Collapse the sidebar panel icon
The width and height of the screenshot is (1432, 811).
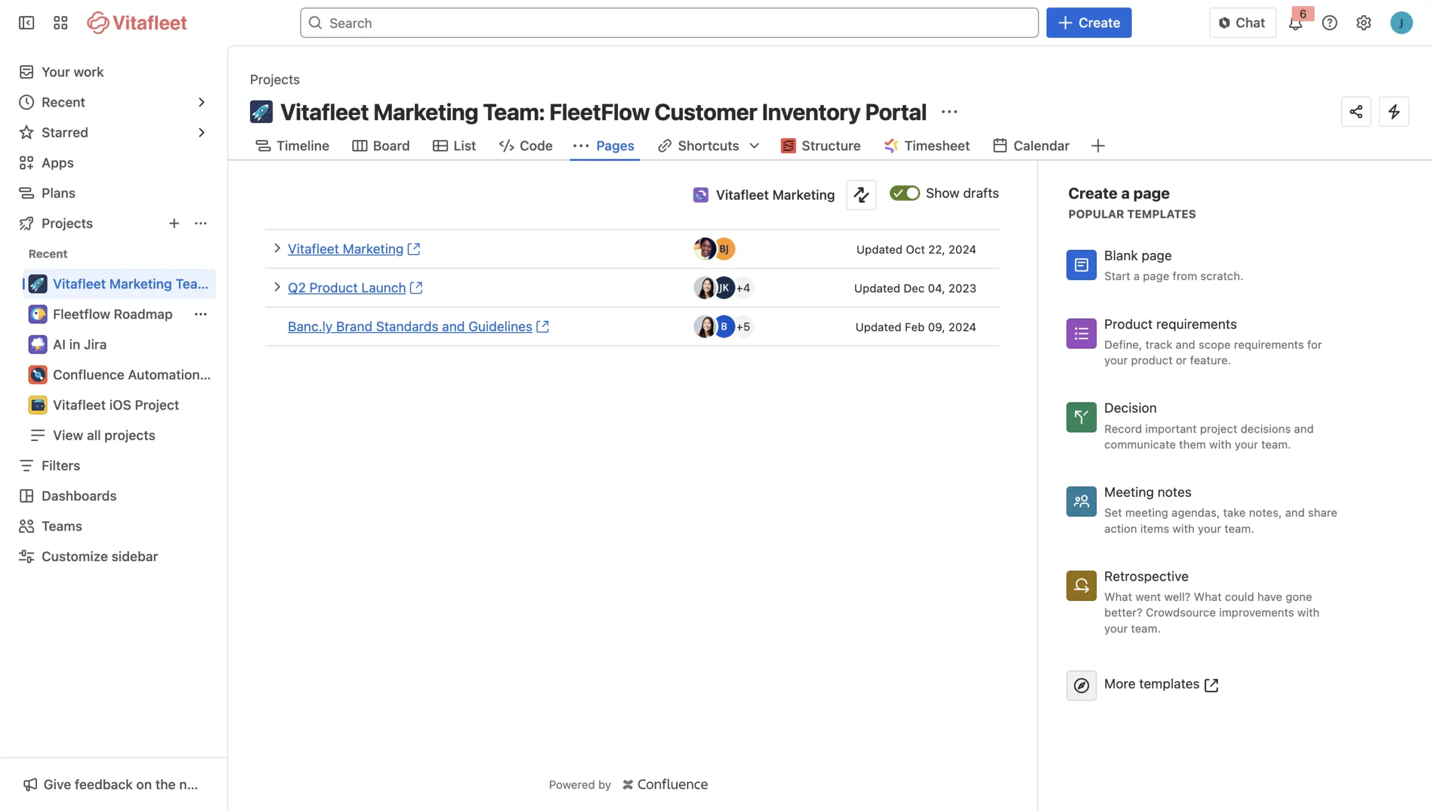(x=26, y=23)
